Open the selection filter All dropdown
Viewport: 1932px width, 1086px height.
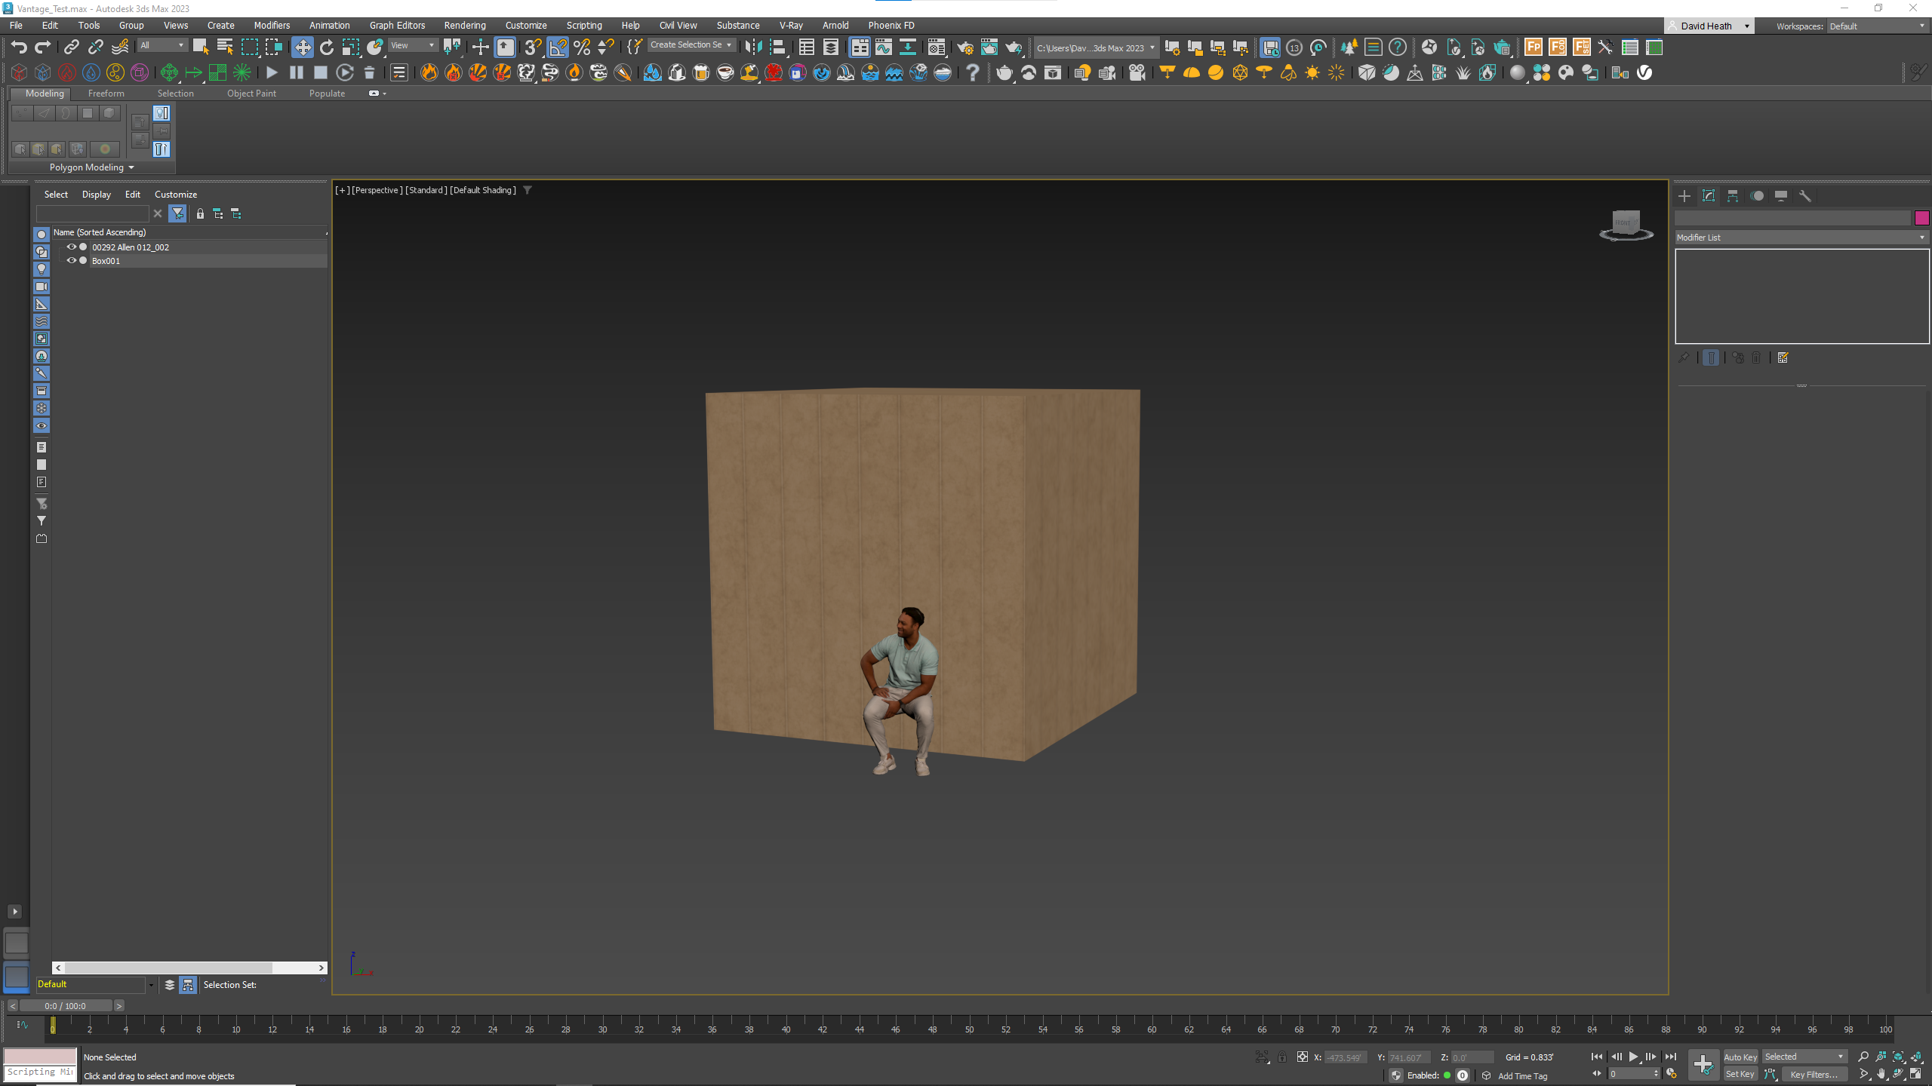point(162,45)
